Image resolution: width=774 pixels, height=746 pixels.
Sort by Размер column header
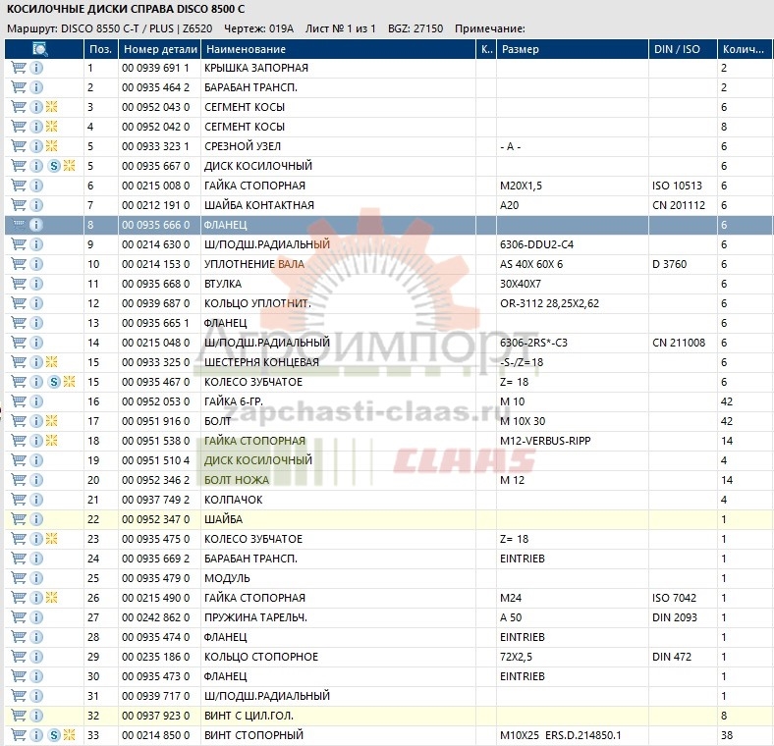(572, 49)
